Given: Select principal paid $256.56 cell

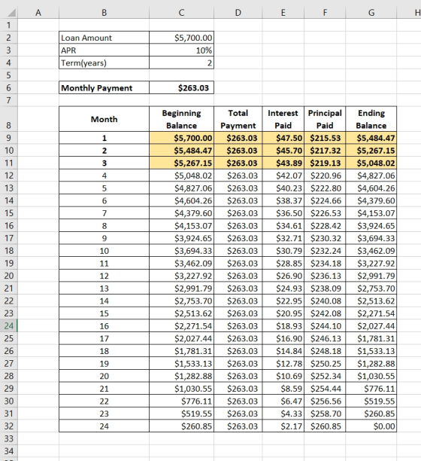Looking at the screenshot, I should 325,401.
